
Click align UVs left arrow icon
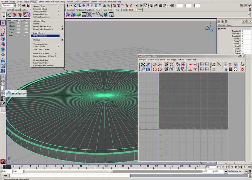coord(190,65)
